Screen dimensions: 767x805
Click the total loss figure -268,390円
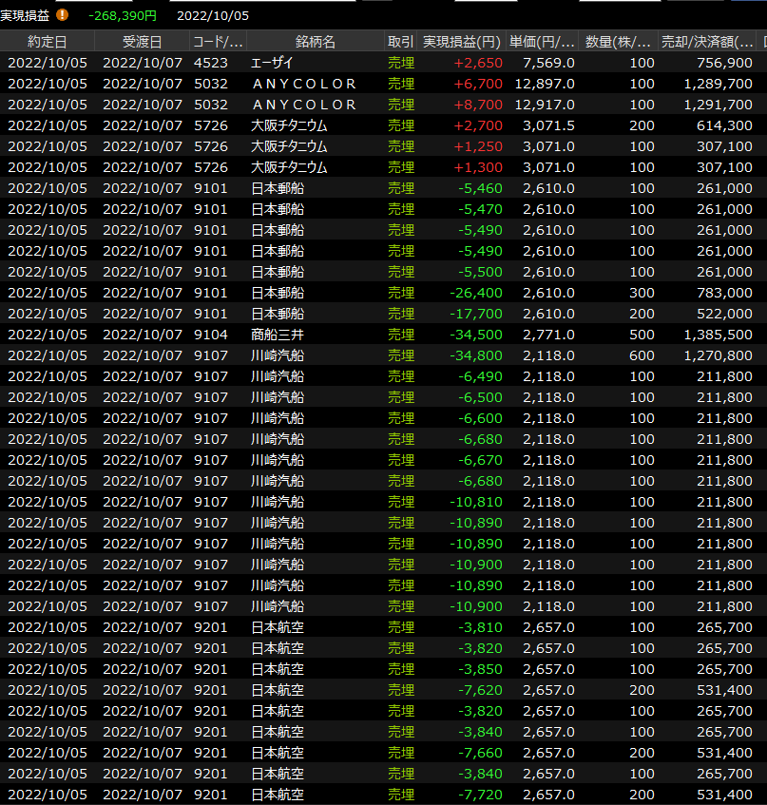tap(122, 15)
